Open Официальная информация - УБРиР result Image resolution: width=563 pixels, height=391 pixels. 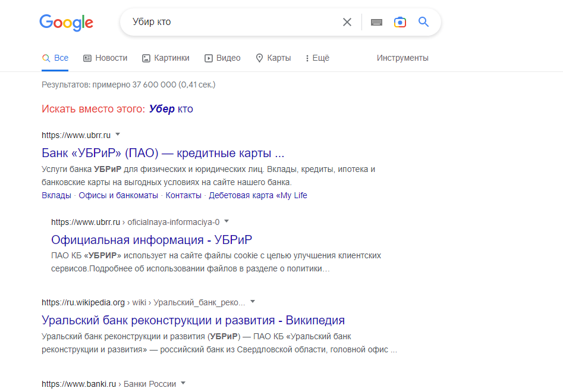coord(152,239)
